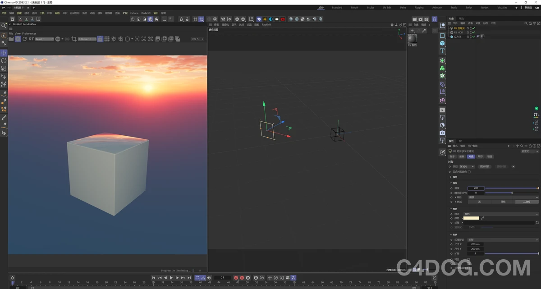This screenshot has height=289, width=541.
Task: Open the magnifier/search tool in the left sidebar
Action: tap(4, 26)
